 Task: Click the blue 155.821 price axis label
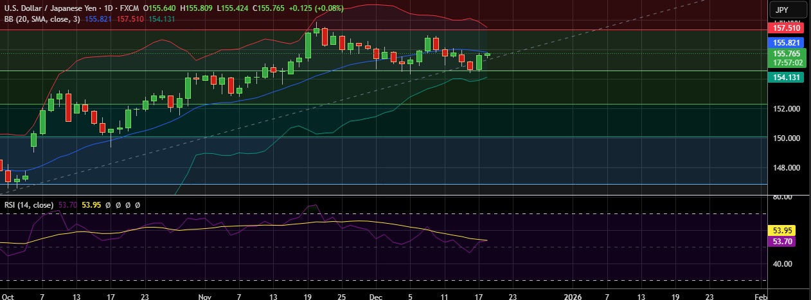(x=786, y=42)
